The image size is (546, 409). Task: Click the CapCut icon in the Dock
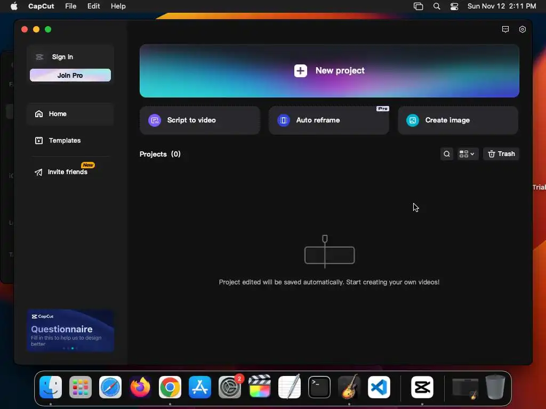[422, 387]
